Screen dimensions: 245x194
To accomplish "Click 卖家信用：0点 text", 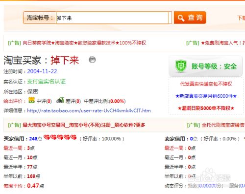I will [181, 139].
